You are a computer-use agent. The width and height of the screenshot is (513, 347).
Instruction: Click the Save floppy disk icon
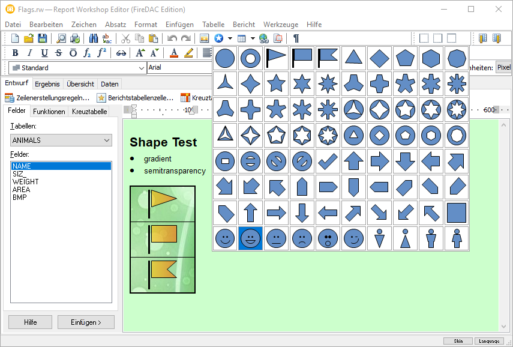tap(42, 38)
